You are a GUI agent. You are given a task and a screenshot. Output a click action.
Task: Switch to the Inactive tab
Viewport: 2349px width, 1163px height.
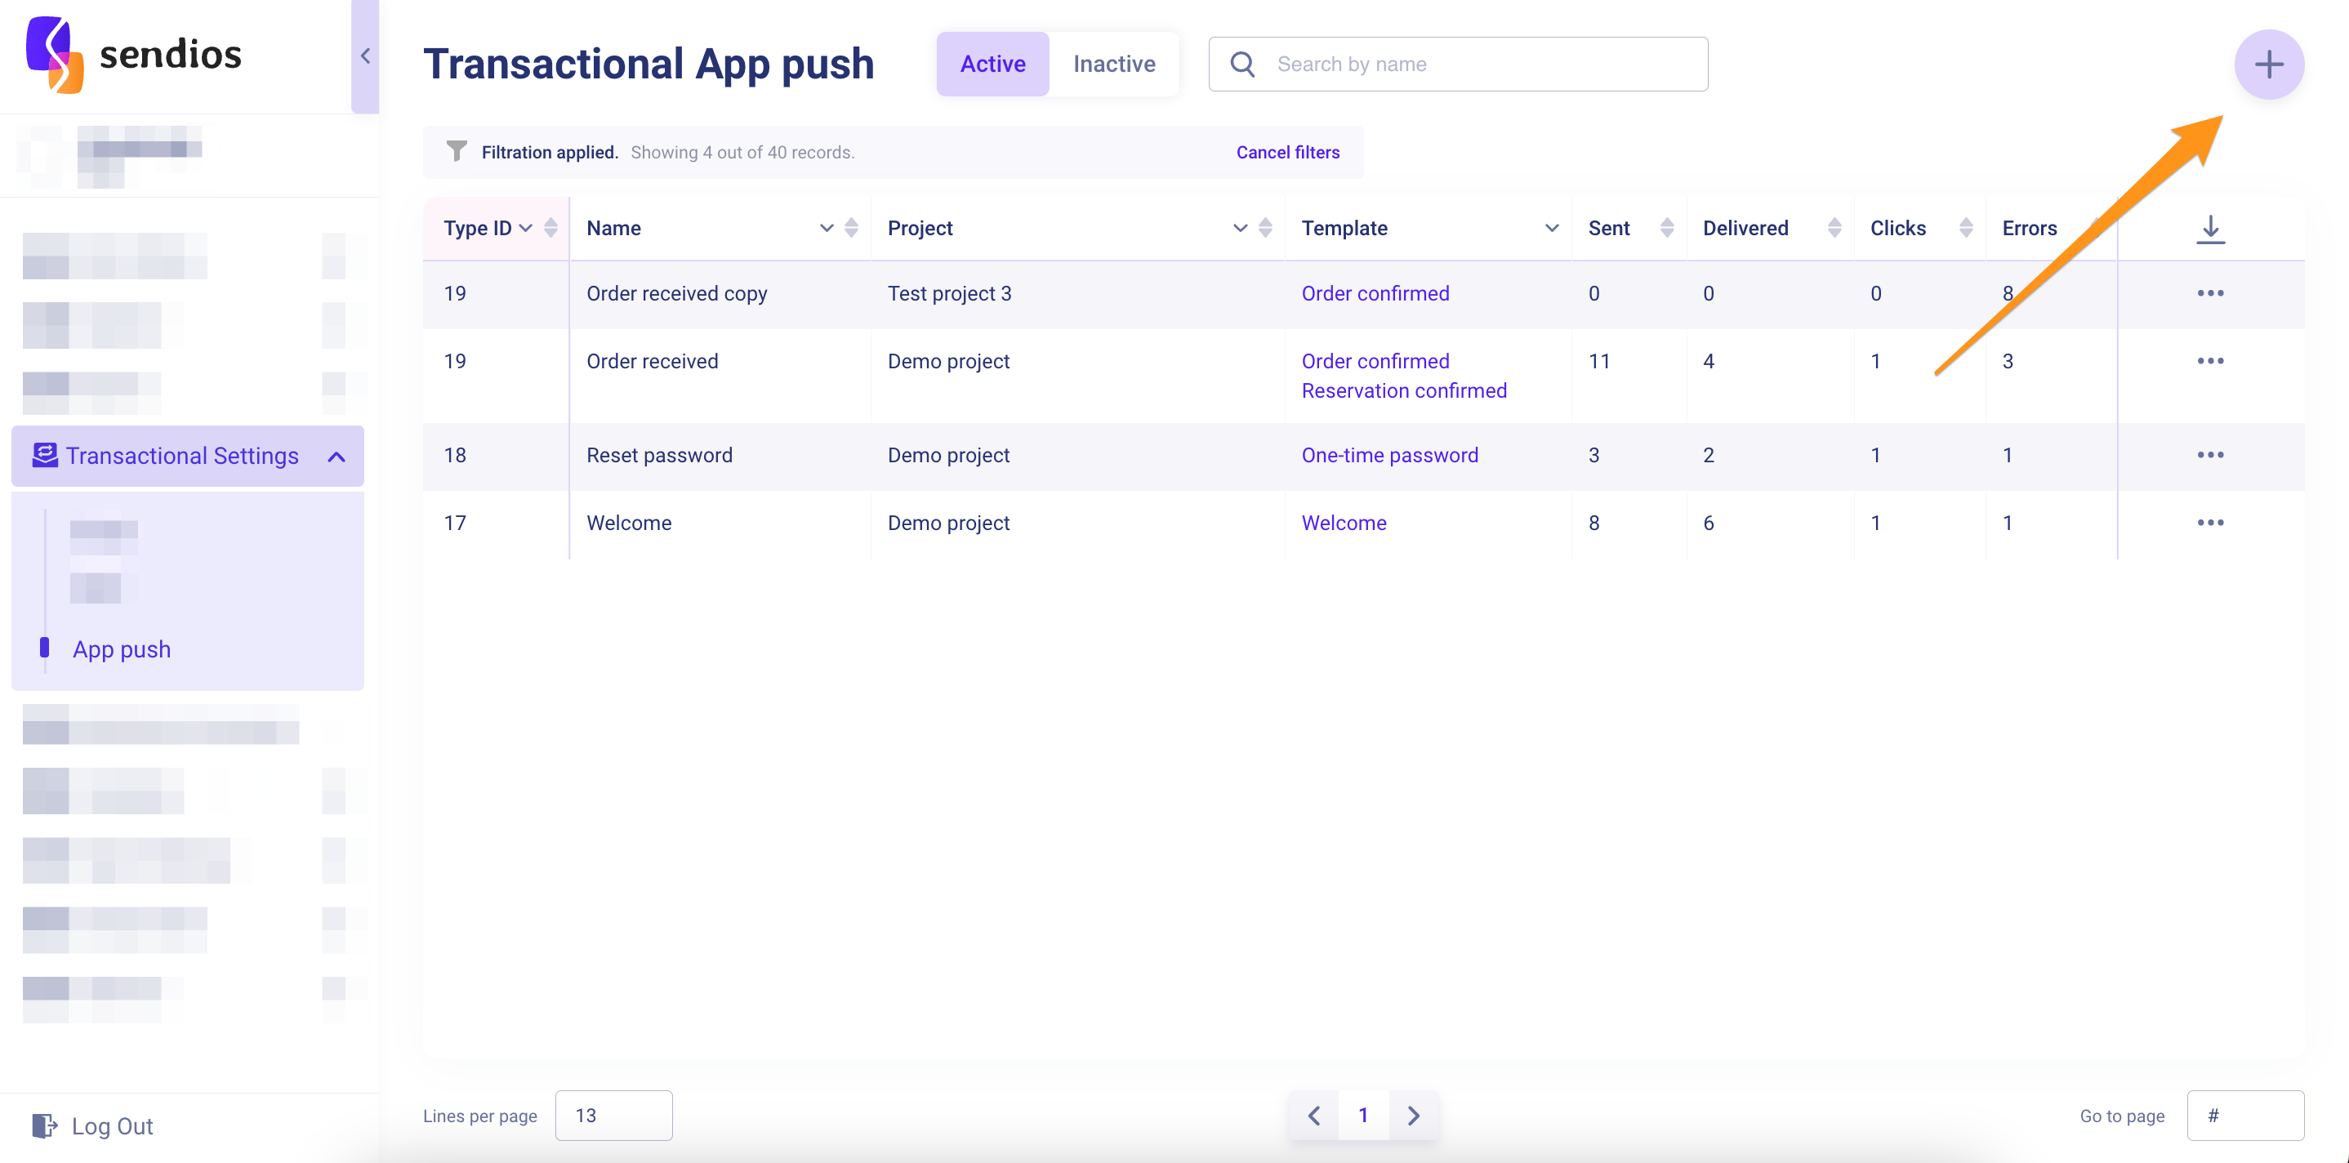click(1113, 64)
